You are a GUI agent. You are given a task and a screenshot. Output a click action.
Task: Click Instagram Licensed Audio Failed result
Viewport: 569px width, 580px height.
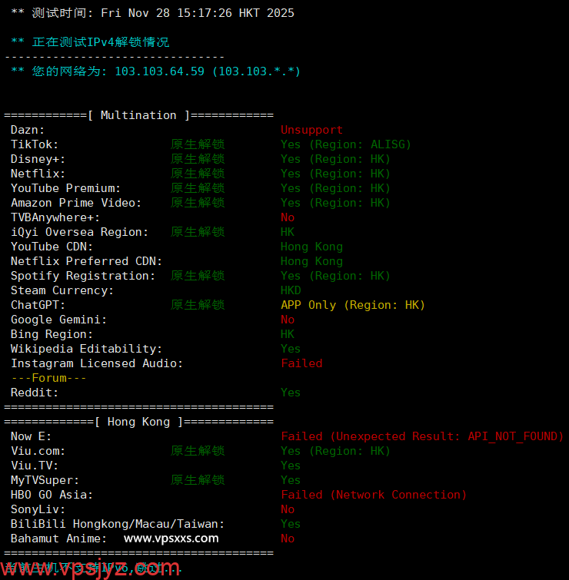tap(301, 363)
